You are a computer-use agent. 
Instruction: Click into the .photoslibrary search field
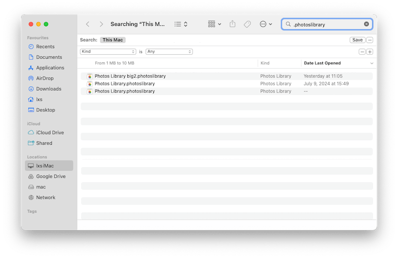coord(326,24)
